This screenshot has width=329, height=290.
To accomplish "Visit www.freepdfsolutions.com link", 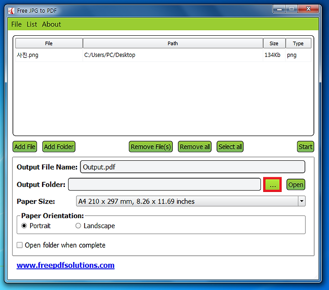I will click(65, 265).
